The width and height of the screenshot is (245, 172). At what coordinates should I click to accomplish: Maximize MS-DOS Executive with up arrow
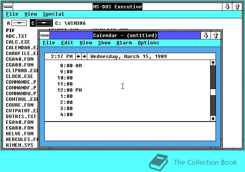237,7
